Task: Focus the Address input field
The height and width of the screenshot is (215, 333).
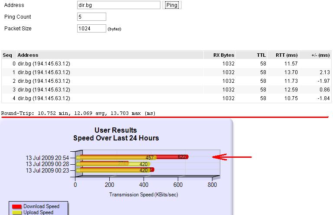Action: pyautogui.click(x=118, y=5)
